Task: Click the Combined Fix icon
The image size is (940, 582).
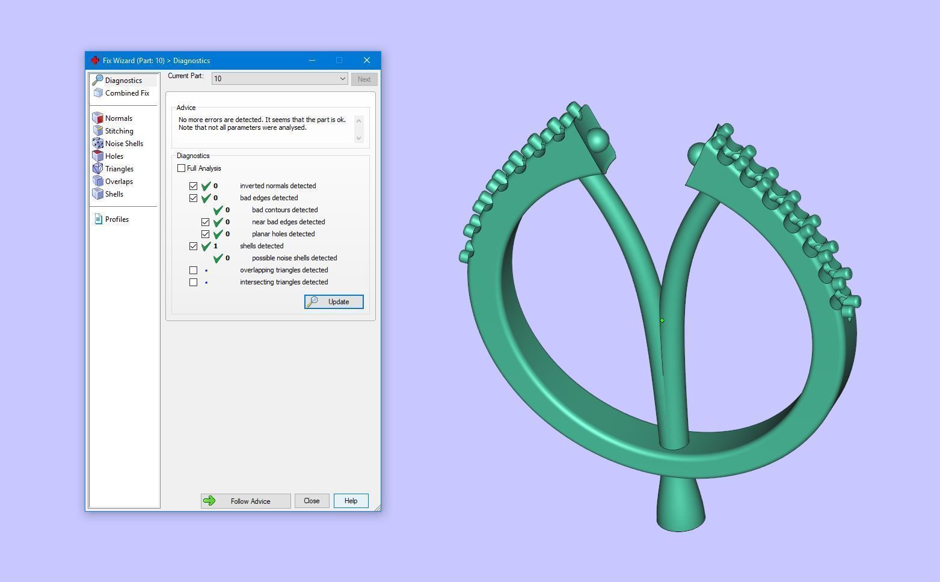Action: [98, 93]
